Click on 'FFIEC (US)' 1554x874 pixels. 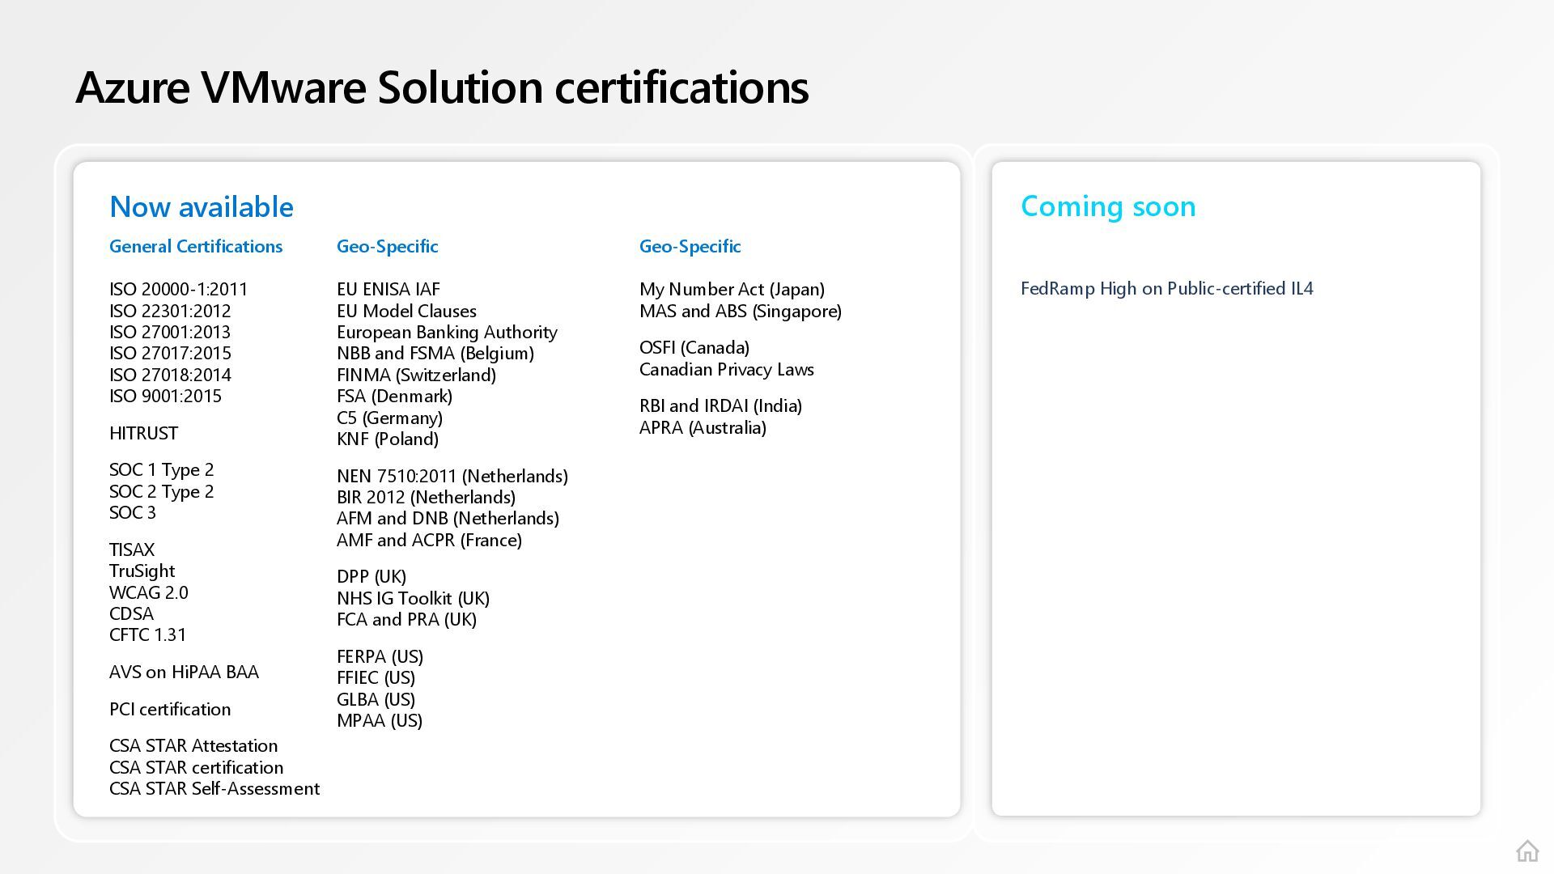pos(376,678)
